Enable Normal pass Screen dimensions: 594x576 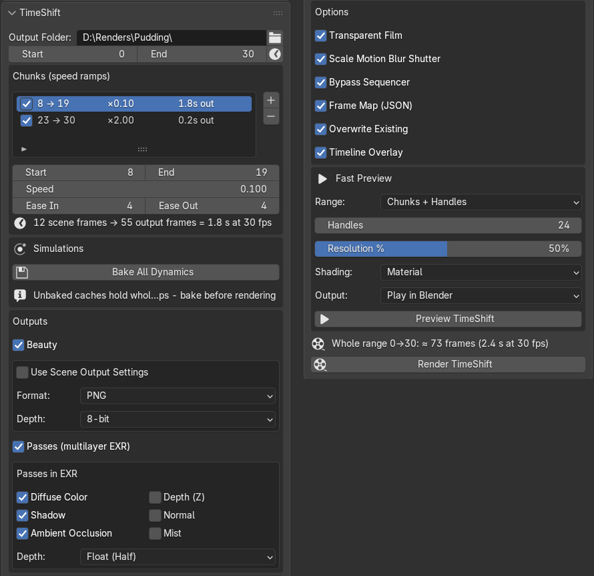click(155, 515)
